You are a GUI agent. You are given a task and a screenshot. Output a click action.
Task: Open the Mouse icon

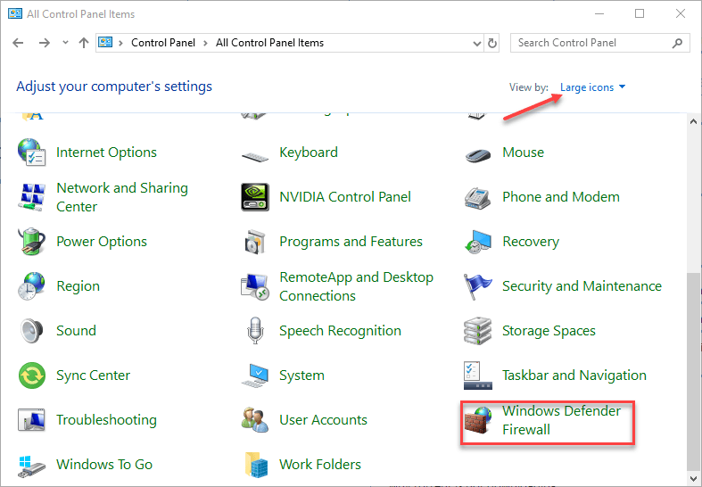pos(478,155)
